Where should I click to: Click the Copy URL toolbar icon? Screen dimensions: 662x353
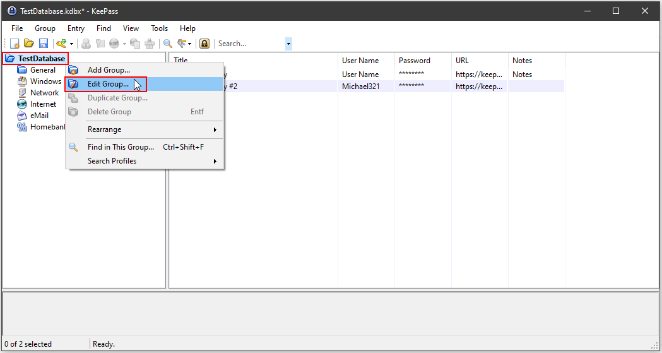coord(135,44)
